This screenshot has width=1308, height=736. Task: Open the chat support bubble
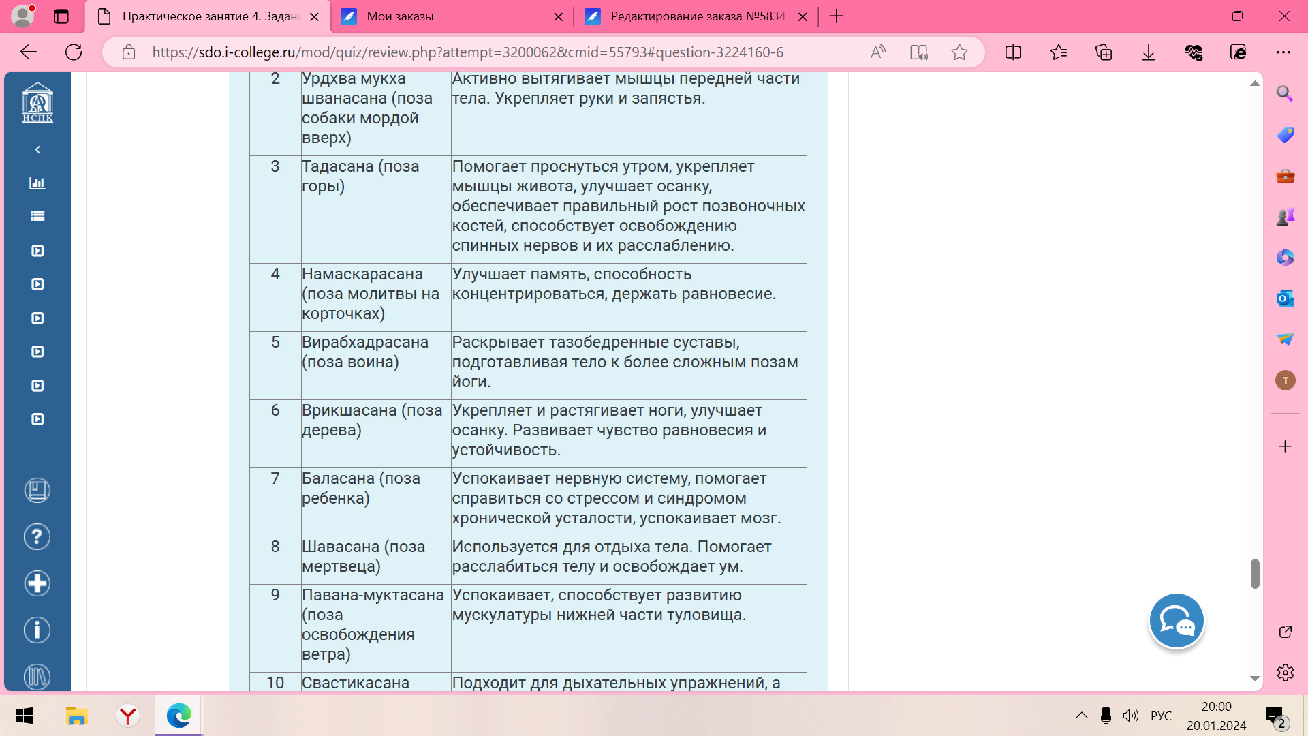[x=1176, y=621]
